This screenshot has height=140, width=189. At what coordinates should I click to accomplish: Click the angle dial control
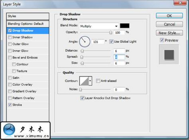pos(85,42)
